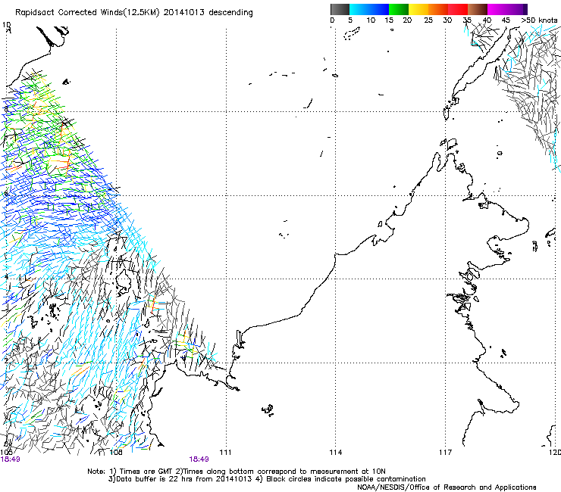Click the cyan-to-blue 5-15 knots legend segment
The width and height of the screenshot is (561, 492).
[369, 9]
